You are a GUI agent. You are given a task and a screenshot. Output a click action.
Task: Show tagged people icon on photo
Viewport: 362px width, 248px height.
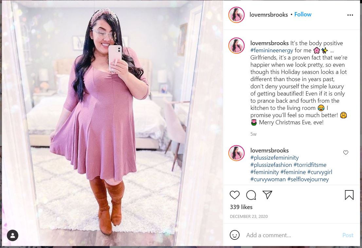point(12,235)
